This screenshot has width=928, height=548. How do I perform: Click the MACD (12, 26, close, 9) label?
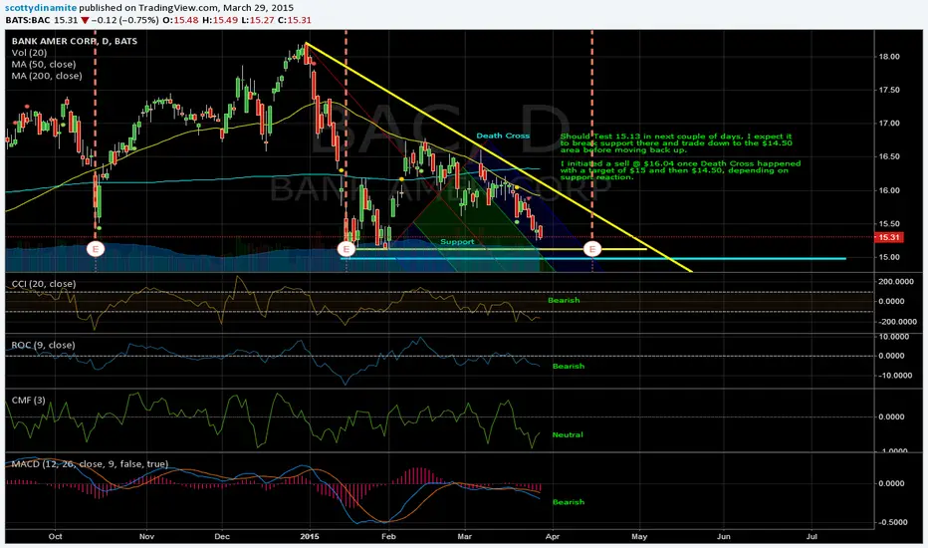90,464
